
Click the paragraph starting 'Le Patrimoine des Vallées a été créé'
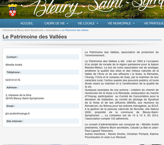(x=122, y=74)
